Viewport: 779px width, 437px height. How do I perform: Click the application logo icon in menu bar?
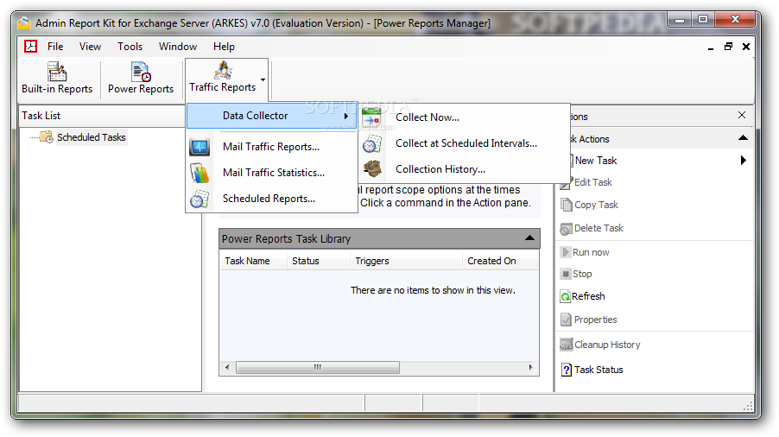31,46
